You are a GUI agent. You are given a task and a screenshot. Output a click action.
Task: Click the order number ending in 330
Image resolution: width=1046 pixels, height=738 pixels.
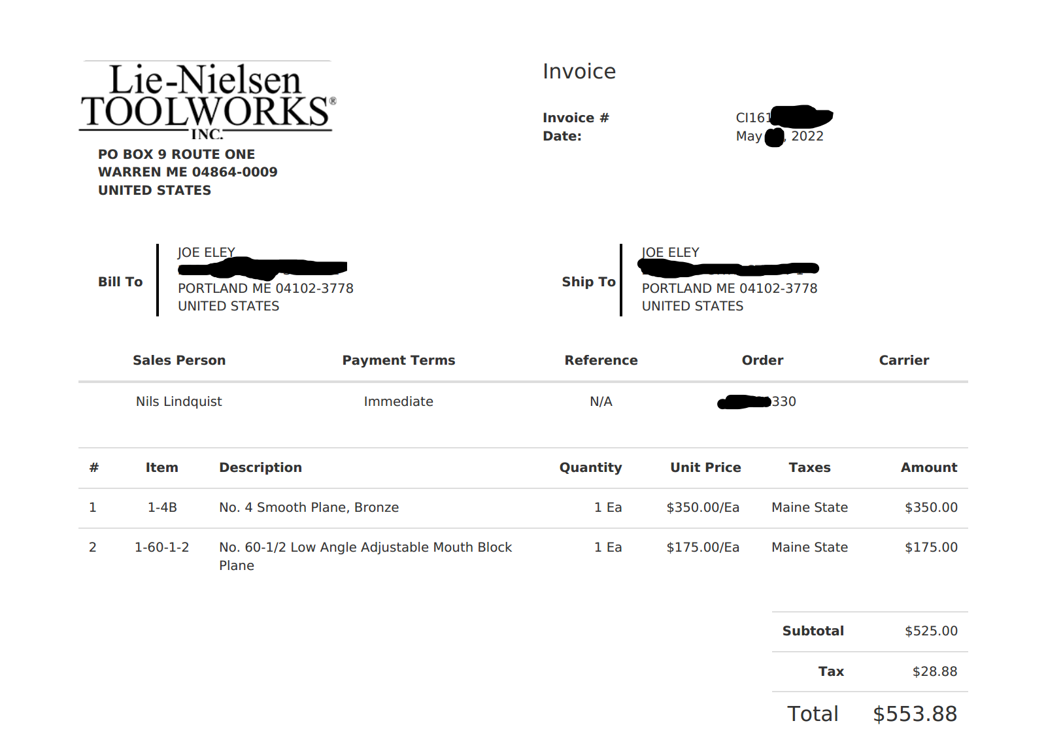[757, 401]
